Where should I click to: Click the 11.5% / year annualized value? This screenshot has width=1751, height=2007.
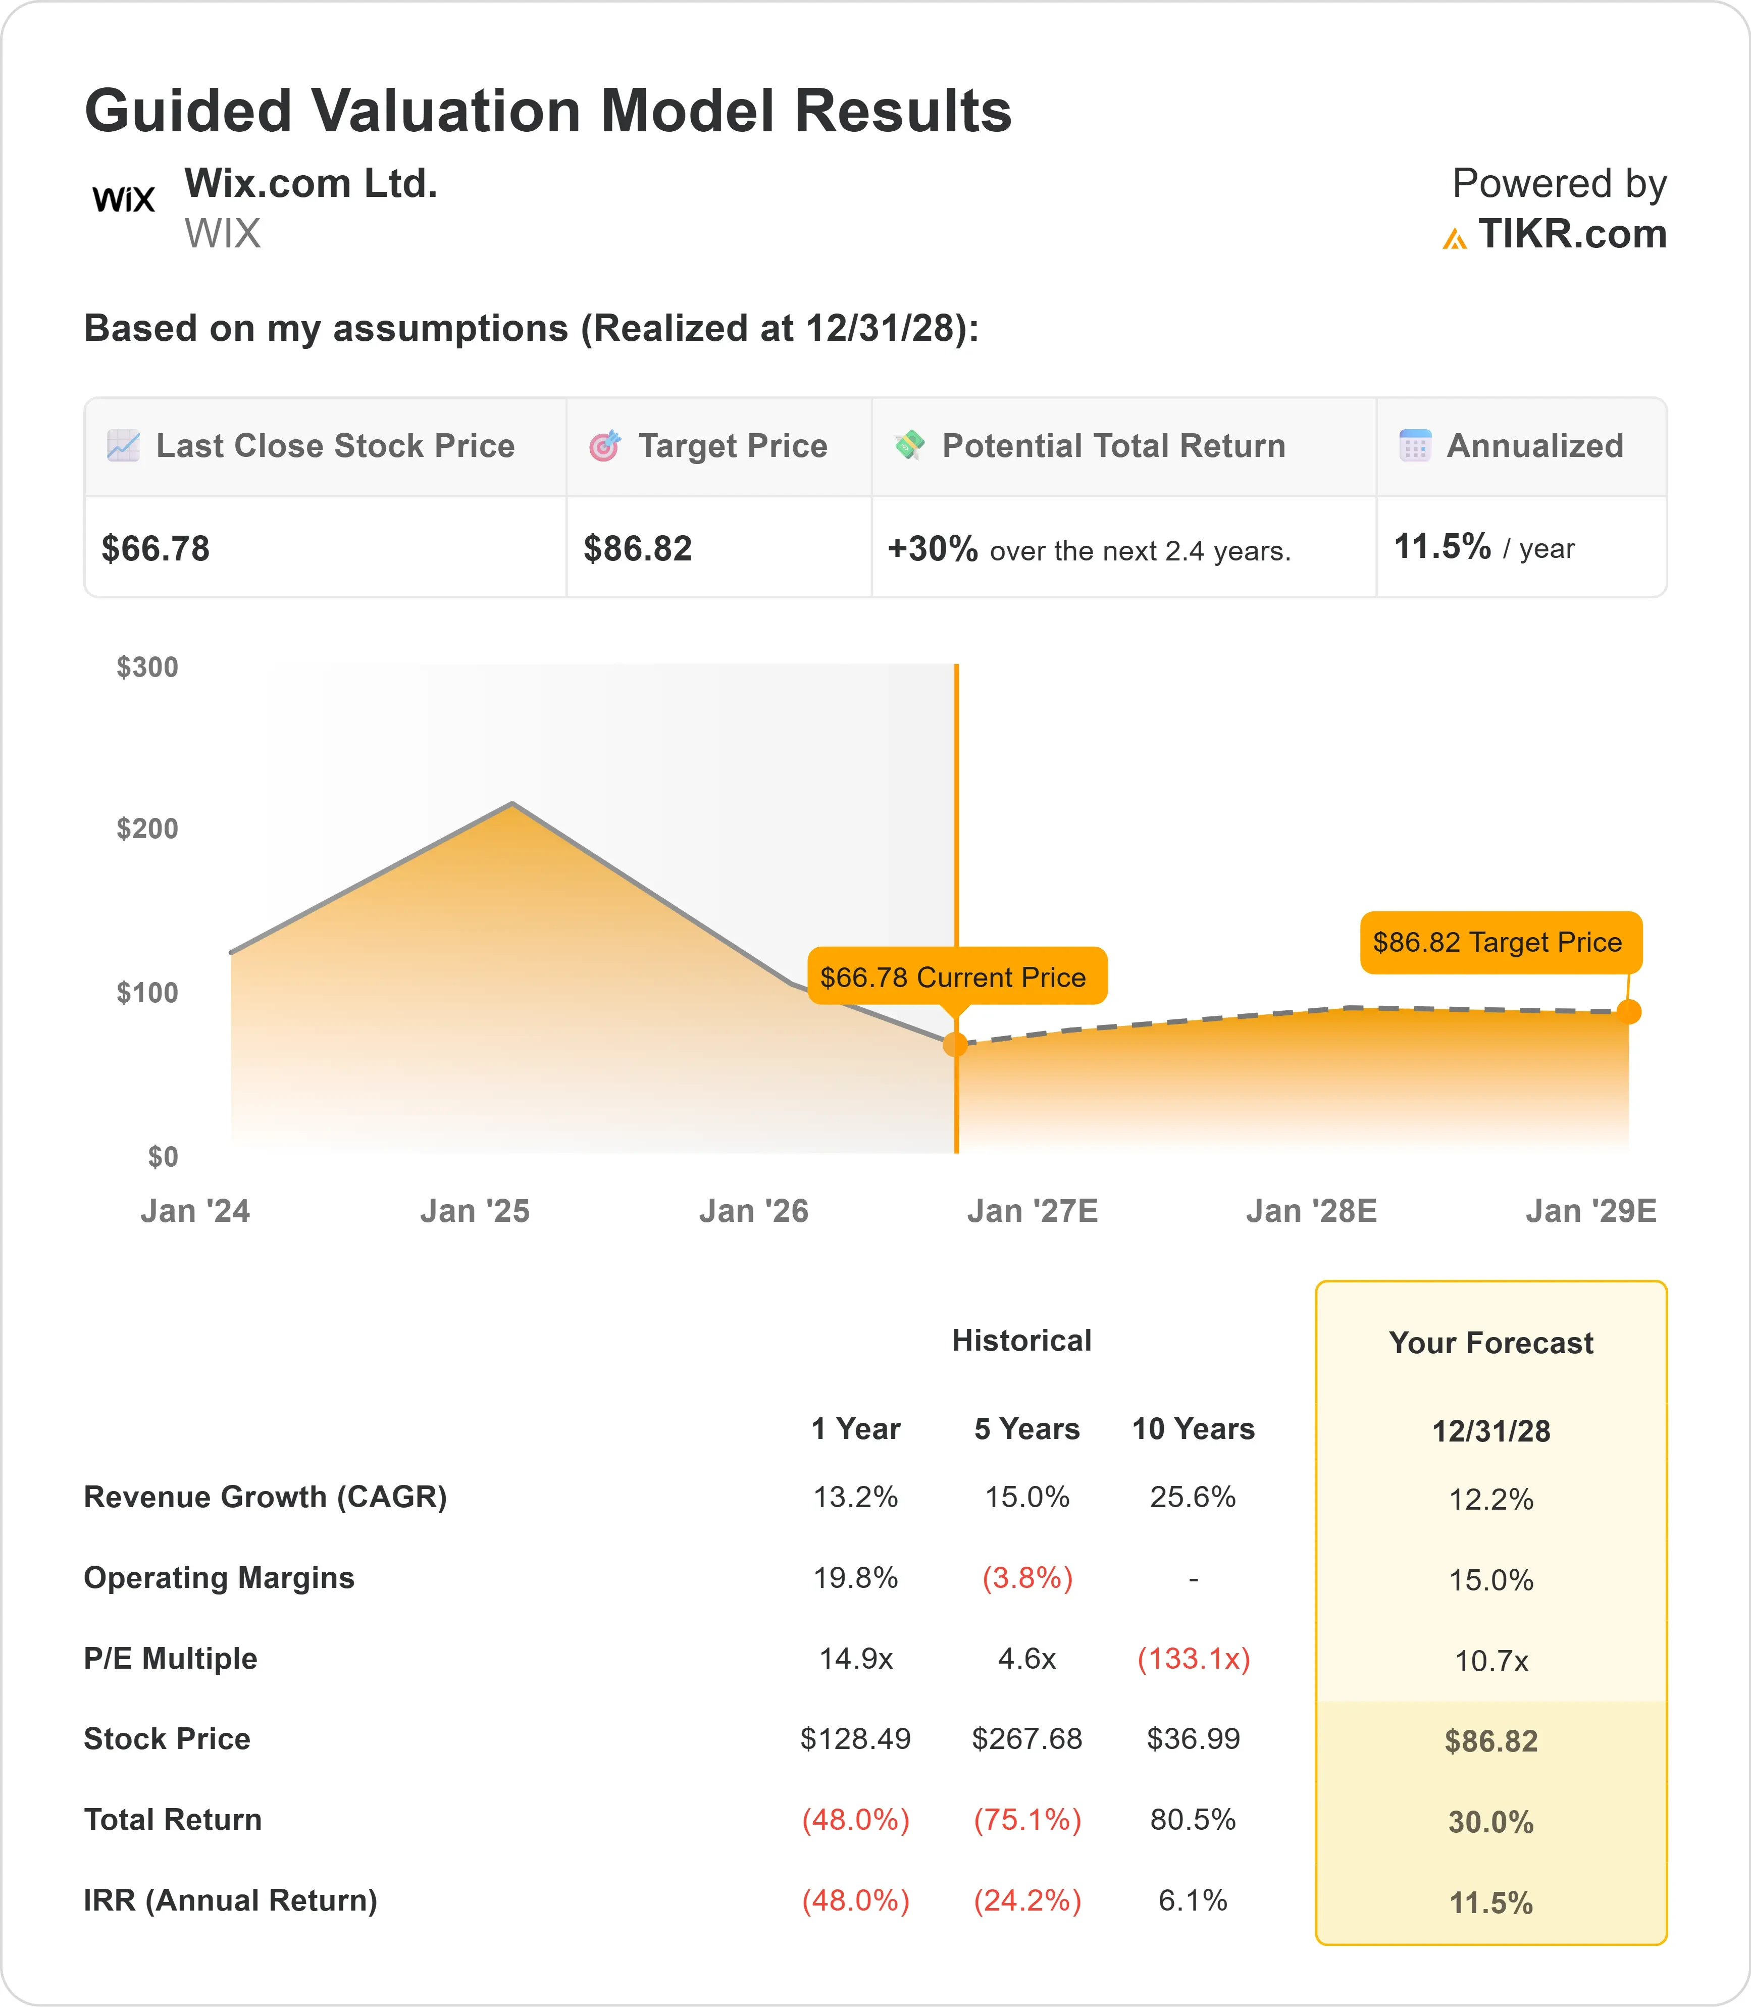[1484, 547]
